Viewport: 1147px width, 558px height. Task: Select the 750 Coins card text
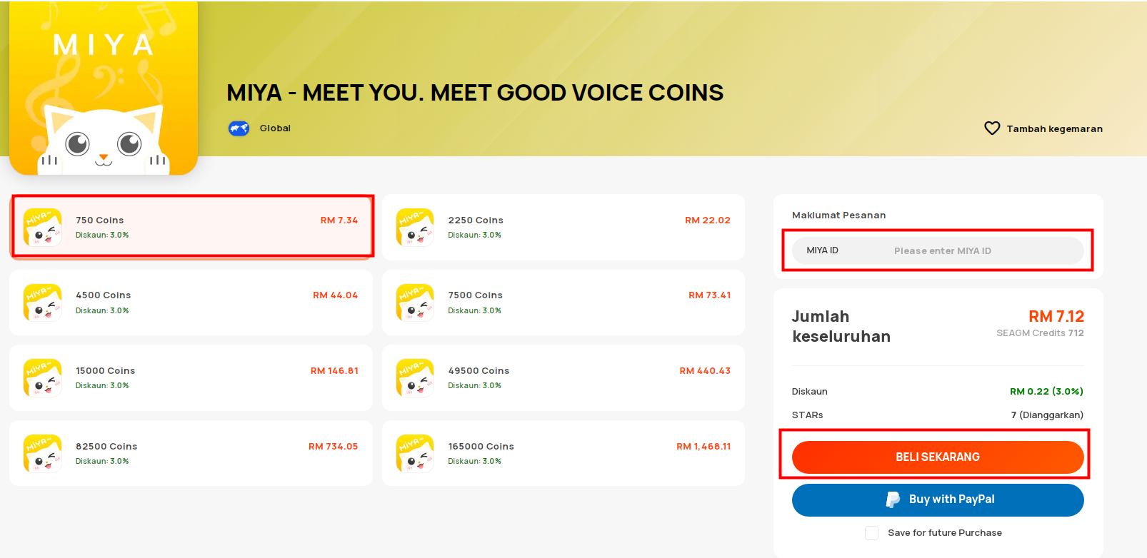click(x=100, y=220)
